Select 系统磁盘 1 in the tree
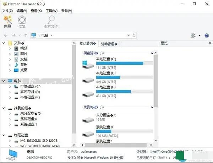 click(28, 124)
